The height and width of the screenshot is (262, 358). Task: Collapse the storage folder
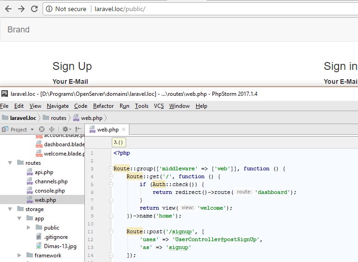tap(10, 209)
